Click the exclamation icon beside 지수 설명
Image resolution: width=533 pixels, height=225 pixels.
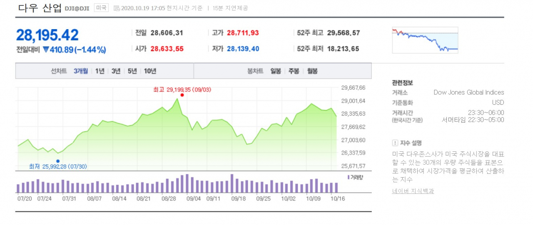(x=395, y=143)
